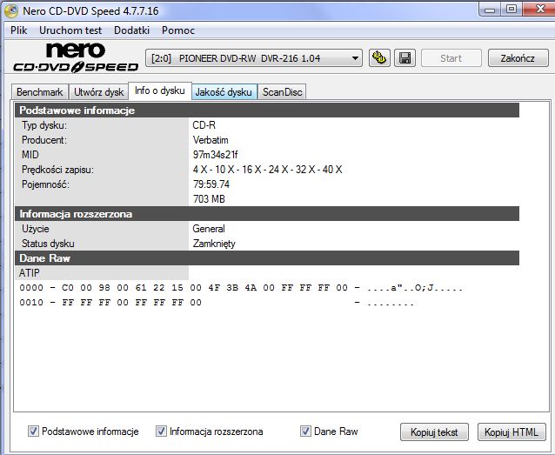
Task: Click the Użycie label
Action: pyautogui.click(x=36, y=229)
